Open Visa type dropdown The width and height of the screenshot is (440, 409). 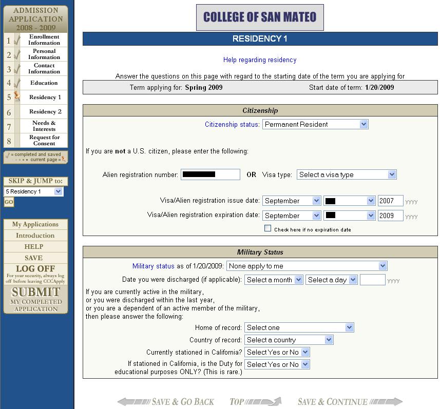347,174
